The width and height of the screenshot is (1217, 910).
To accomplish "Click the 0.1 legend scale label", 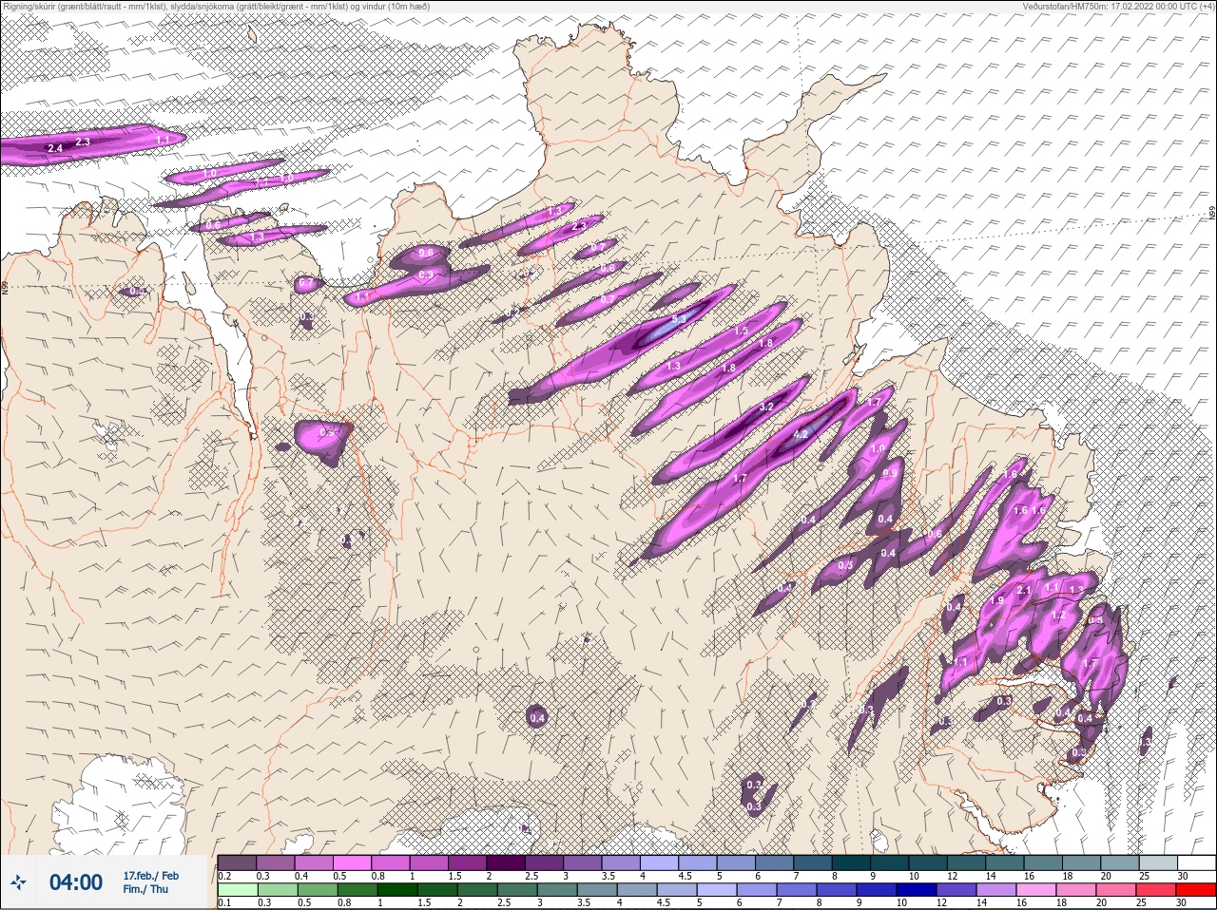I will [x=224, y=903].
